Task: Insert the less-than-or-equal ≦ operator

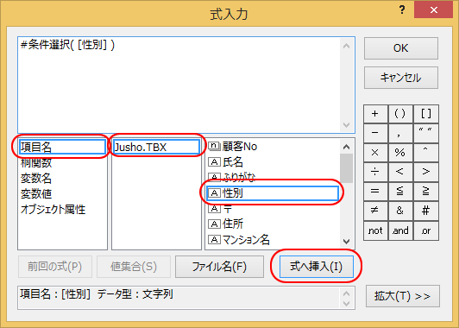Action: (x=400, y=192)
